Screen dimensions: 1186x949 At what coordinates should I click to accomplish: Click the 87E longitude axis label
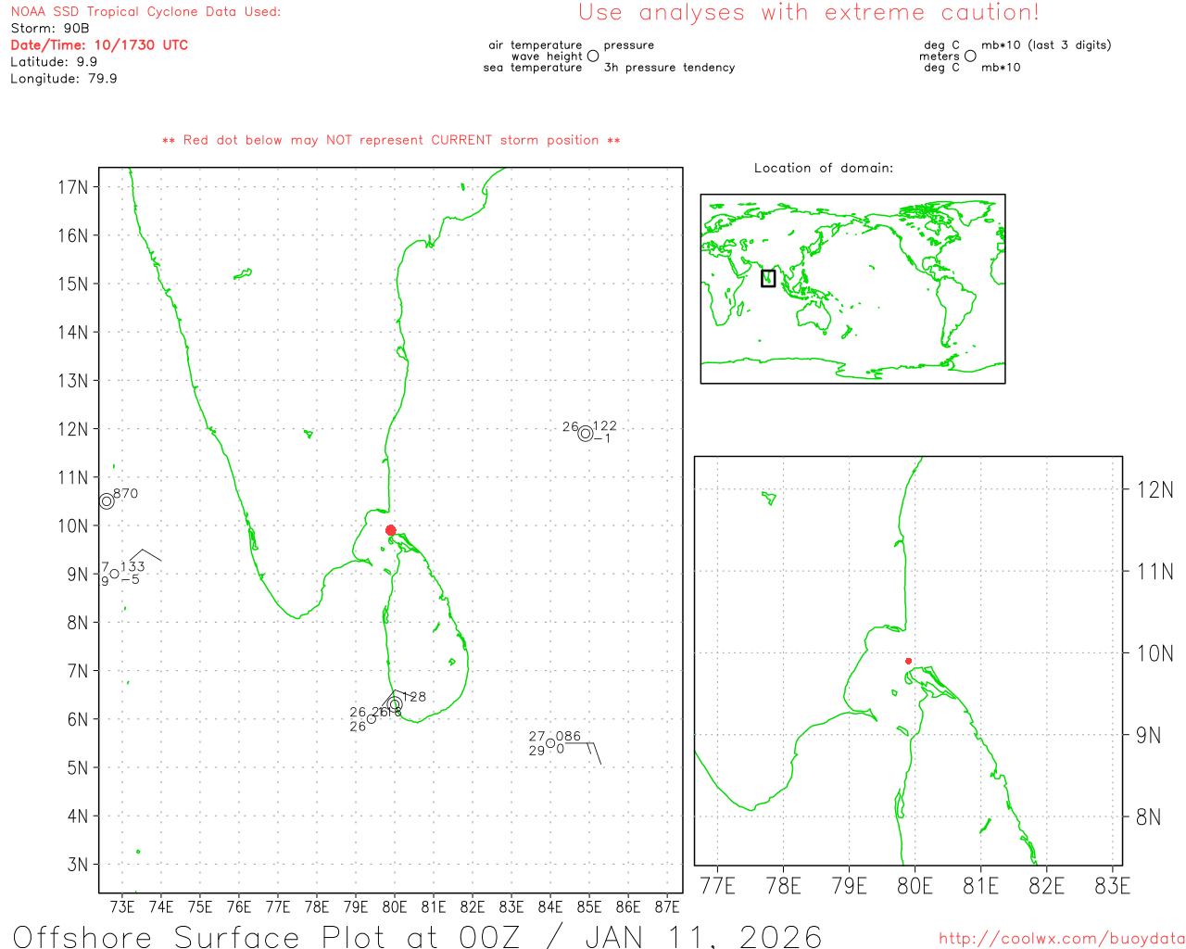(x=667, y=906)
